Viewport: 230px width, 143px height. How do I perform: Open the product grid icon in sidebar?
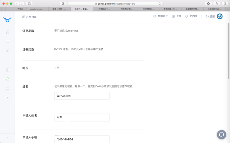click(7, 32)
